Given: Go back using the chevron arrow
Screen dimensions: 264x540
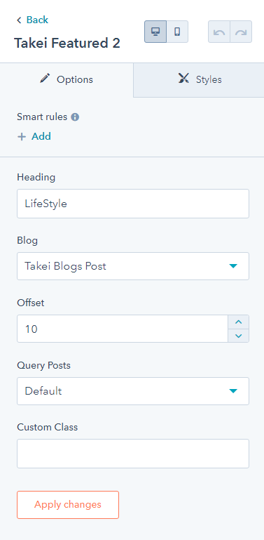Looking at the screenshot, I should pos(19,20).
